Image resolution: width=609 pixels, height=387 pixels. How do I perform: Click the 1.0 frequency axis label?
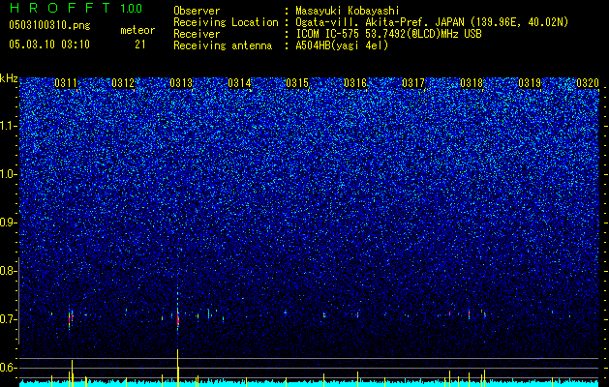click(9, 174)
